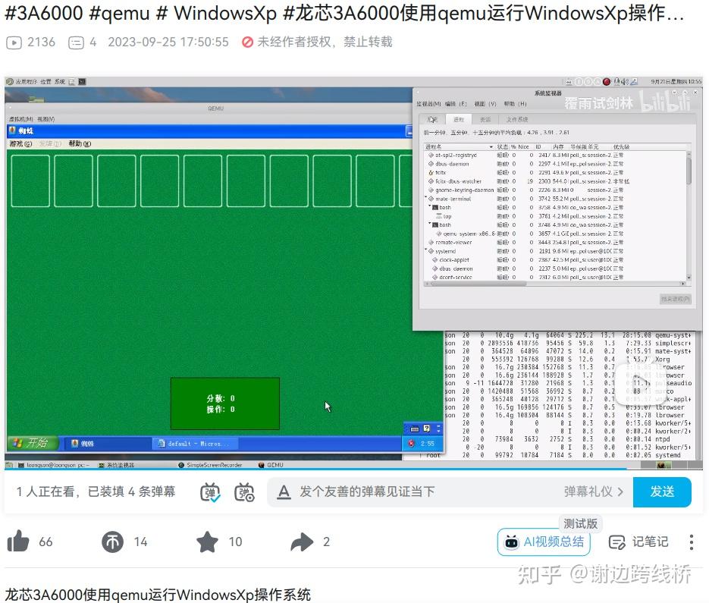
Task: Click the first empty card slot
Action: pos(30,181)
